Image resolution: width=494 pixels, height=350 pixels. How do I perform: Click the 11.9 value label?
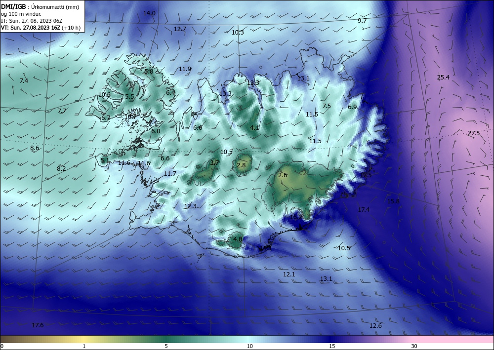click(x=185, y=69)
